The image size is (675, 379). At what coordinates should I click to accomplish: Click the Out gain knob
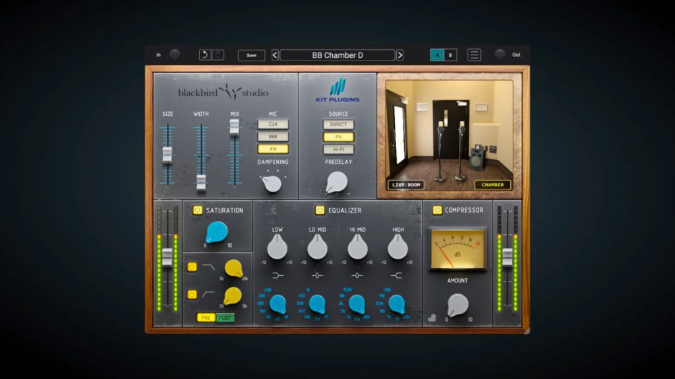tap(500, 54)
